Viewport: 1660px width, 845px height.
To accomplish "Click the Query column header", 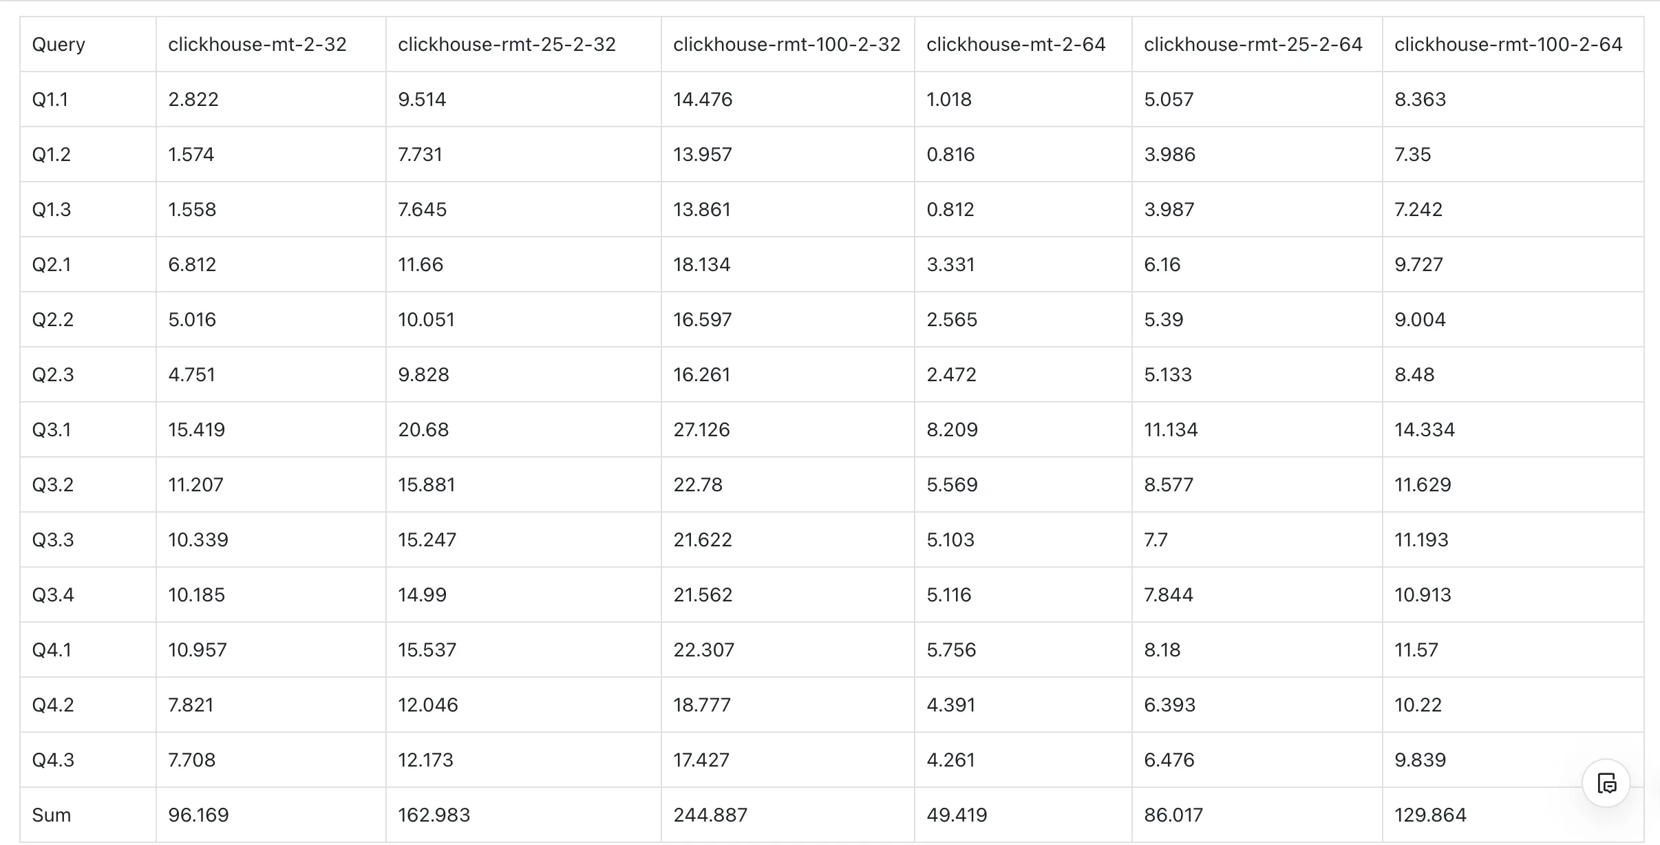I will coord(58,44).
